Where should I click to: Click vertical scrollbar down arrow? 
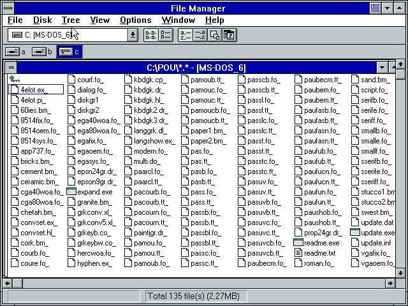tap(400, 273)
